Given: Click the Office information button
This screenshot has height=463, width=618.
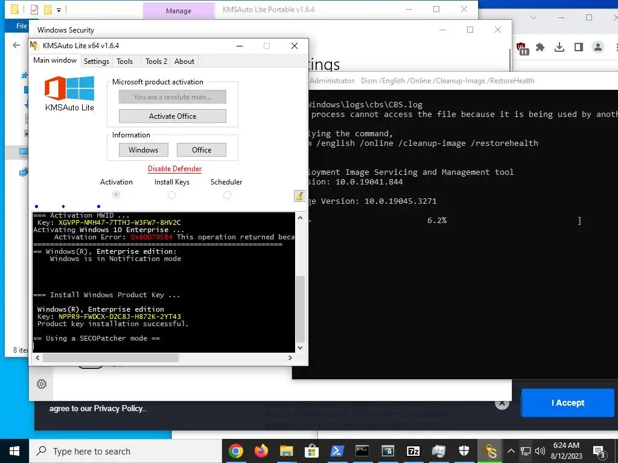Looking at the screenshot, I should pyautogui.click(x=202, y=150).
